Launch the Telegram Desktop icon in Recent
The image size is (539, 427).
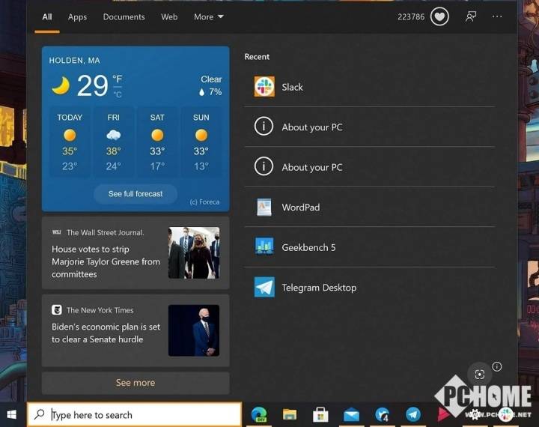pos(264,287)
